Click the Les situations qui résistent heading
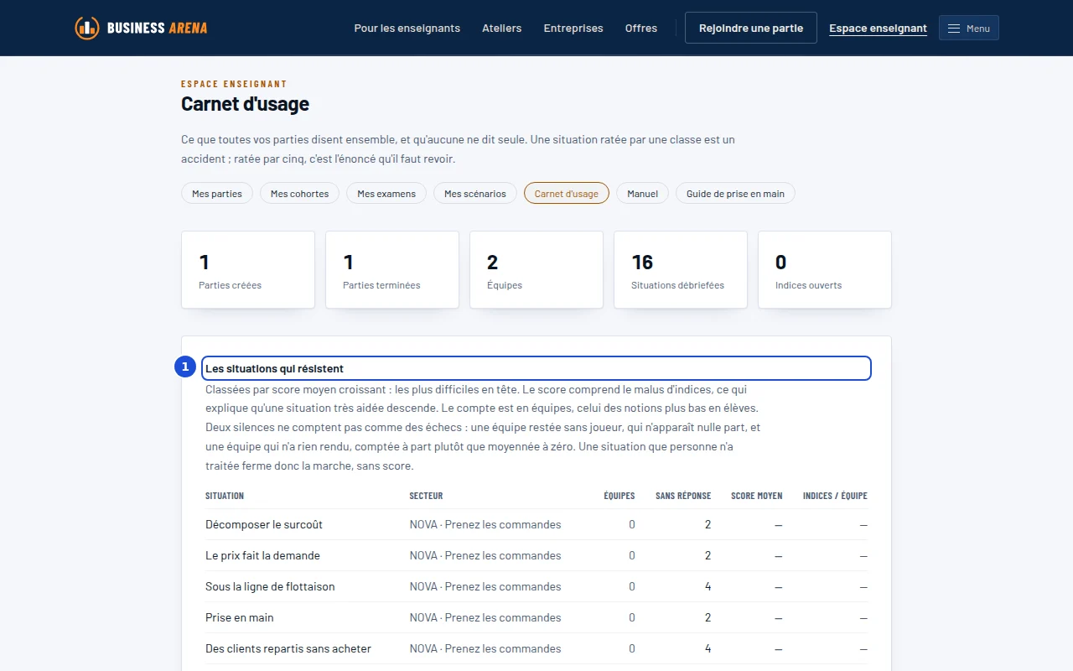1073x671 pixels. pos(536,368)
